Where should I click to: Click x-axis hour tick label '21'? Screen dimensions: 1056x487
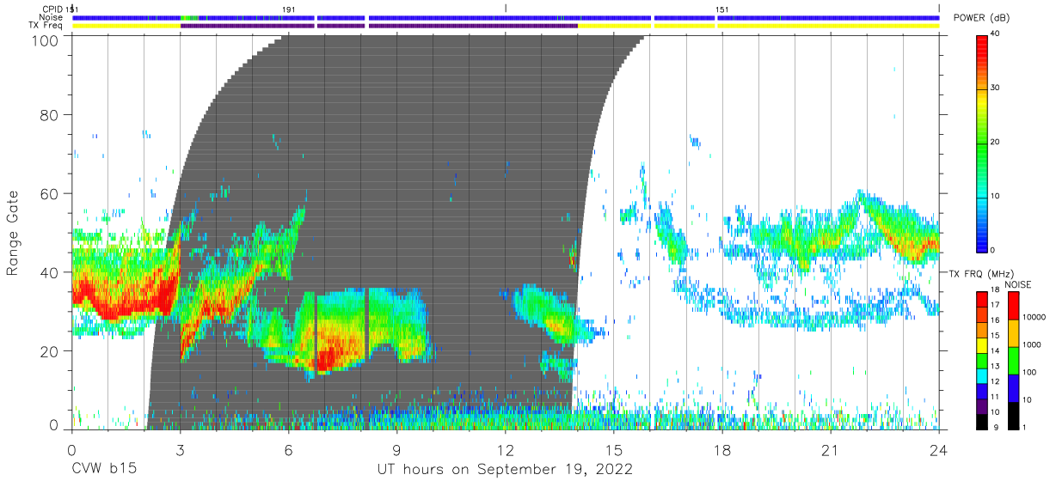pos(831,449)
